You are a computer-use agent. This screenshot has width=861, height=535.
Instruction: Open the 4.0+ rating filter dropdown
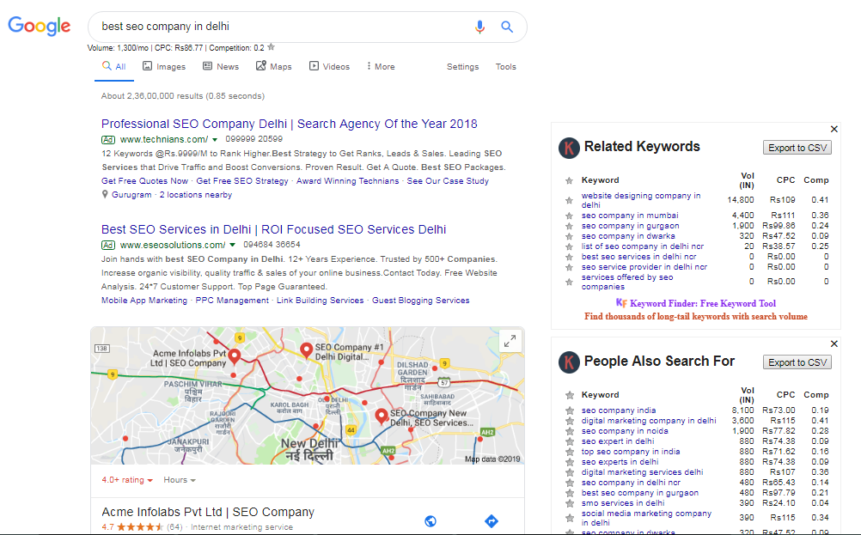(127, 479)
